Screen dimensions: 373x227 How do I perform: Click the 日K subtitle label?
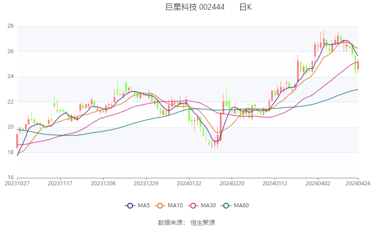click(245, 7)
